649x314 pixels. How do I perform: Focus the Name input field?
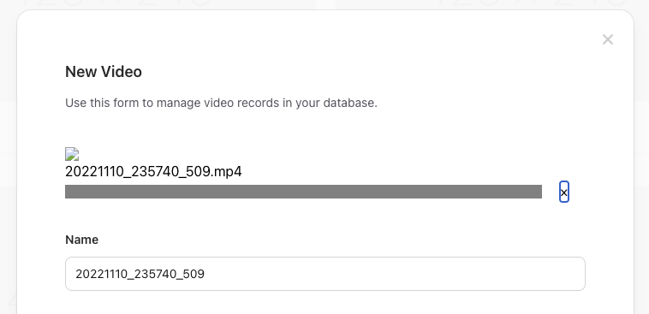point(325,274)
